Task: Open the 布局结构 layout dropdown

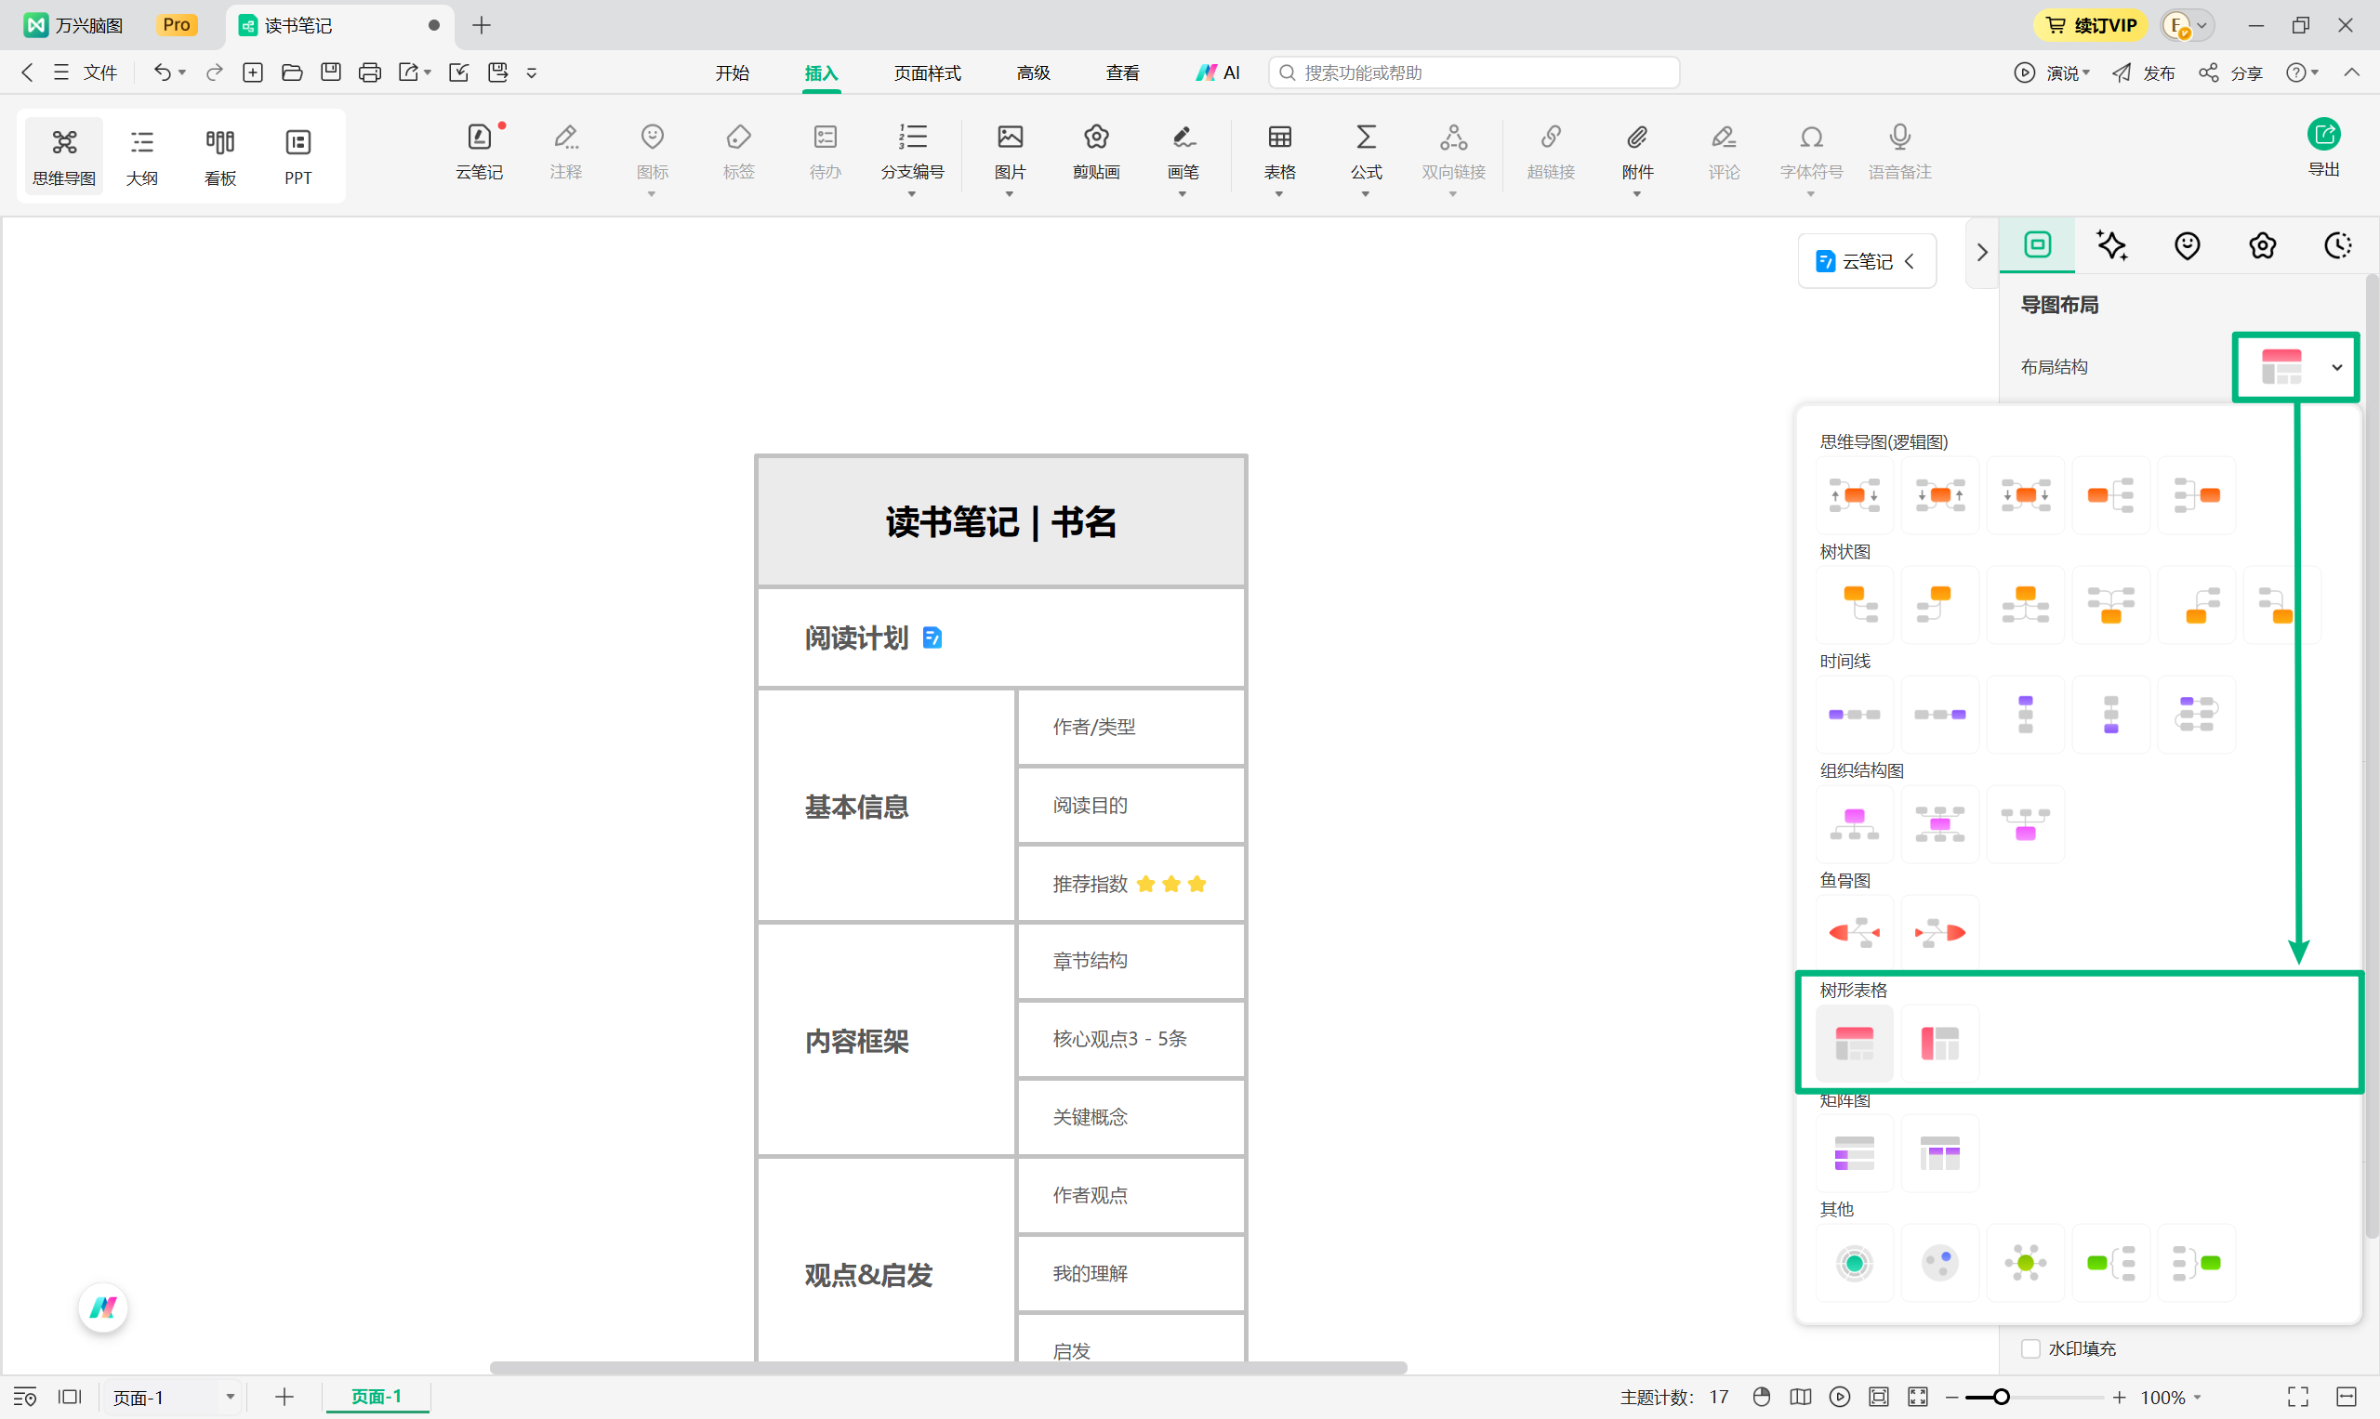Action: point(2295,367)
